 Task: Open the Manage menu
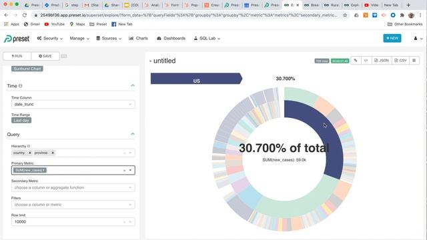tap(79, 39)
